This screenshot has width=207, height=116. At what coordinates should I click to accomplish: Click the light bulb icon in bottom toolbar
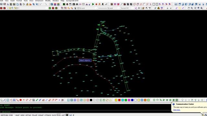tap(182, 100)
